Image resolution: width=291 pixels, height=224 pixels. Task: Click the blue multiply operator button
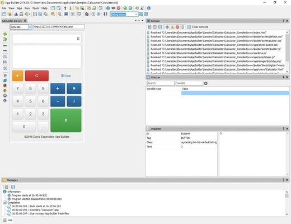(74, 88)
